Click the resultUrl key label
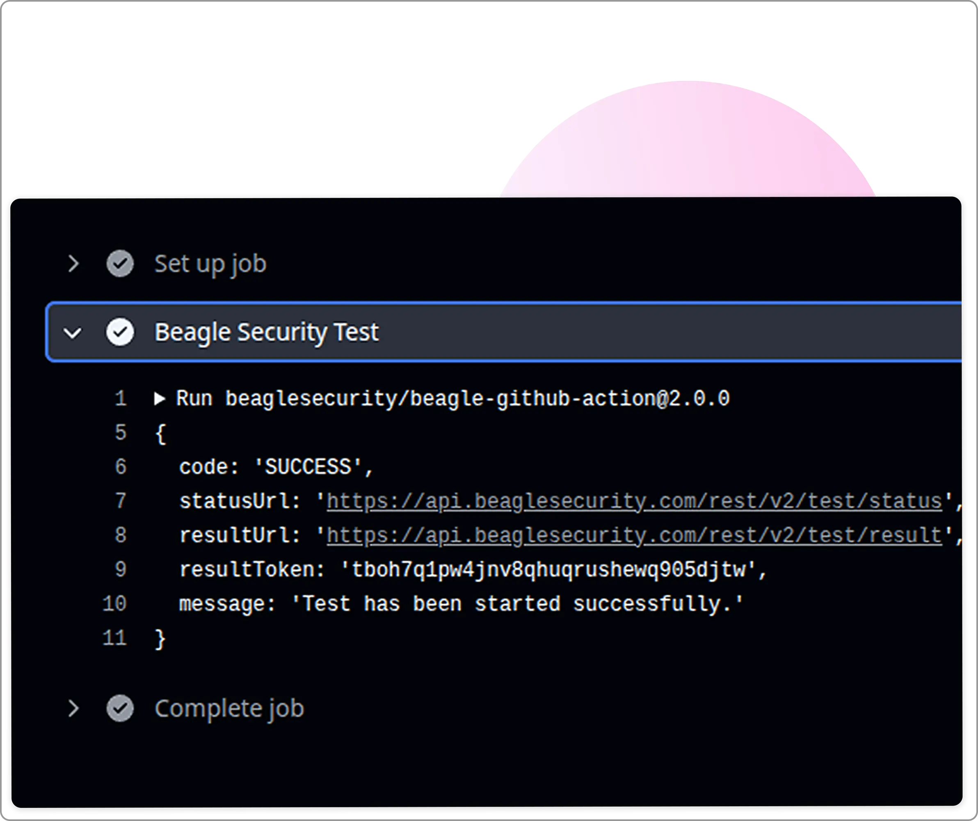Image resolution: width=978 pixels, height=821 pixels. pos(240,536)
